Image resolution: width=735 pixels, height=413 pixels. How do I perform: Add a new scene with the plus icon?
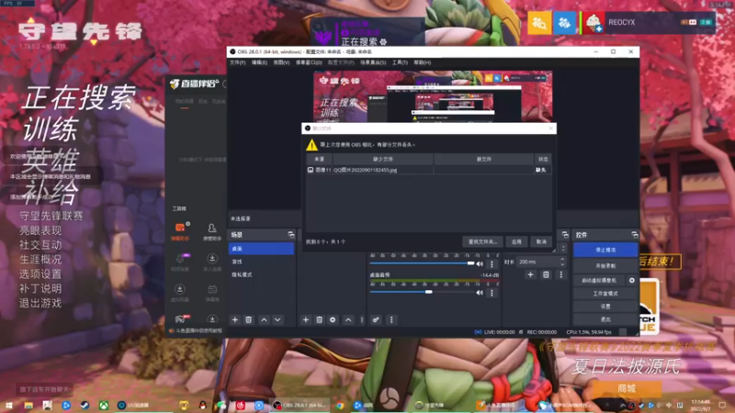coord(235,319)
